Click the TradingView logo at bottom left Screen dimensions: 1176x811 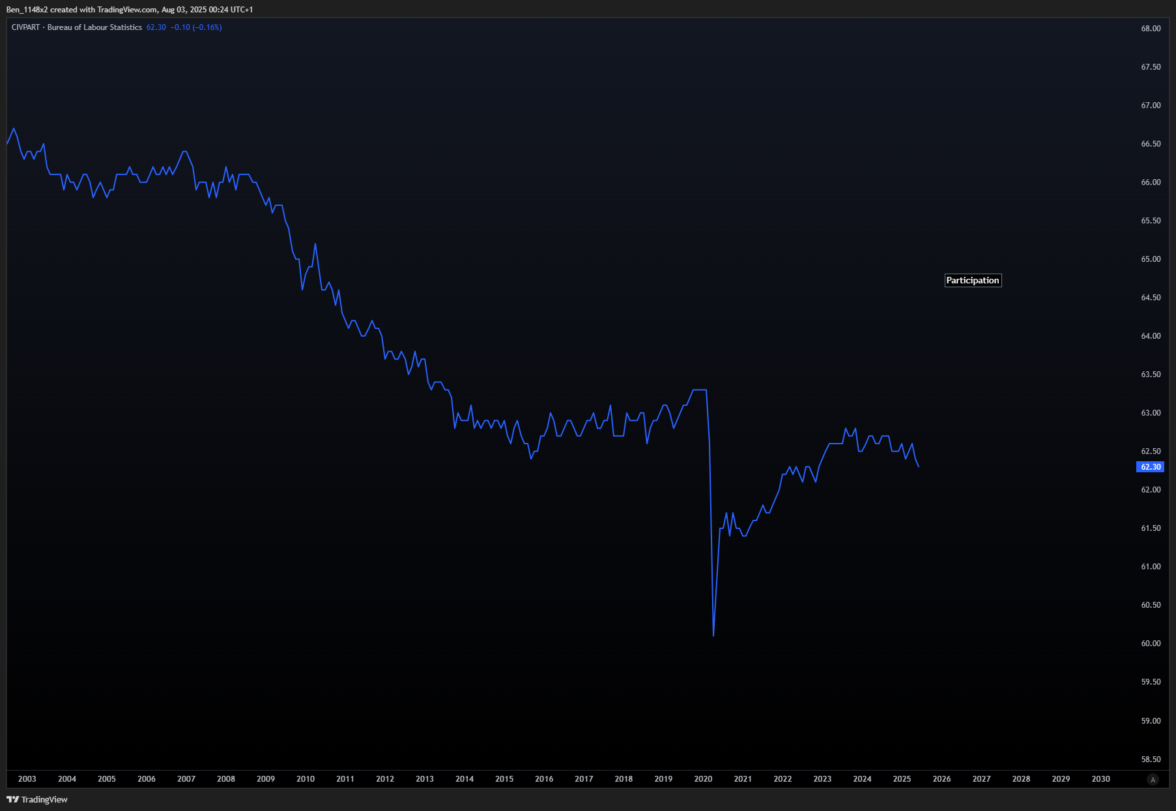coord(37,799)
